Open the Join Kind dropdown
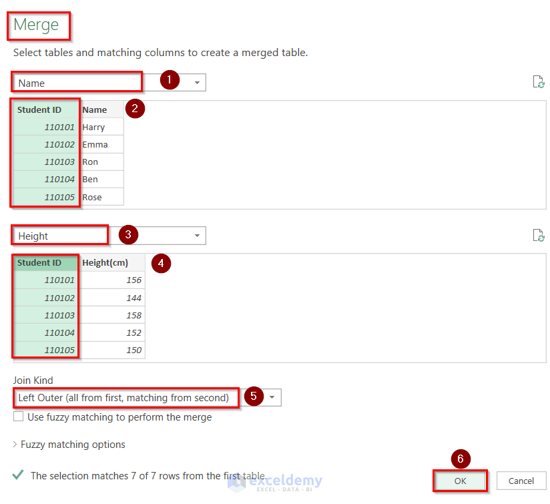The height and width of the screenshot is (504, 550). point(272,397)
